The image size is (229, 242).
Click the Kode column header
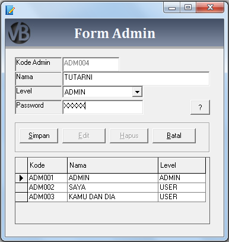point(47,165)
